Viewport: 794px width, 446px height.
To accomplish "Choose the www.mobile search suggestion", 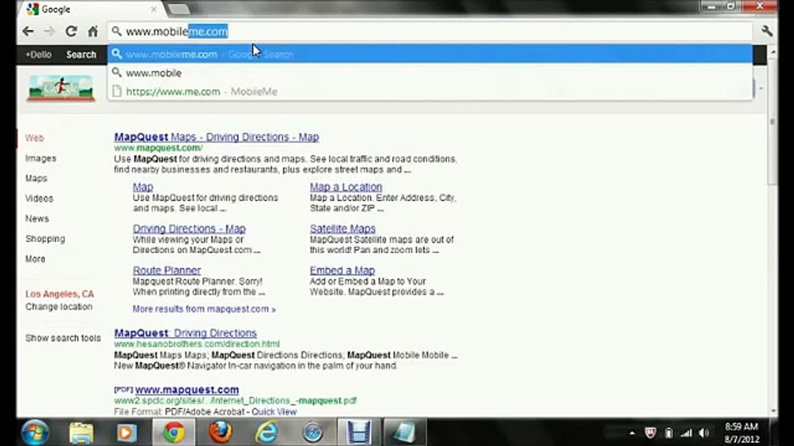I will [x=430, y=73].
